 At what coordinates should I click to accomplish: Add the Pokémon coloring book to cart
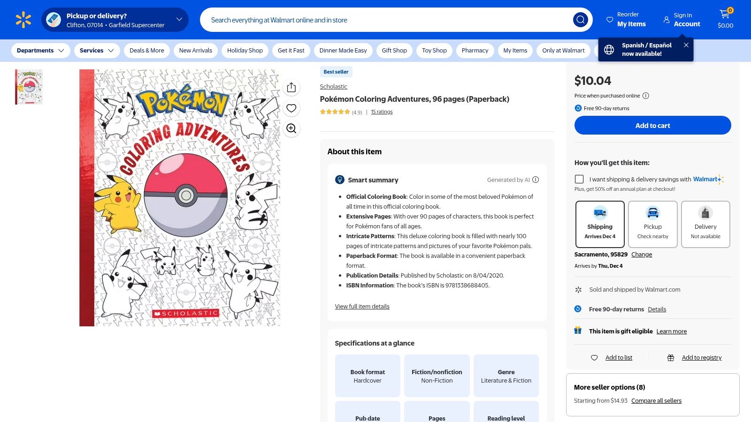click(x=652, y=125)
